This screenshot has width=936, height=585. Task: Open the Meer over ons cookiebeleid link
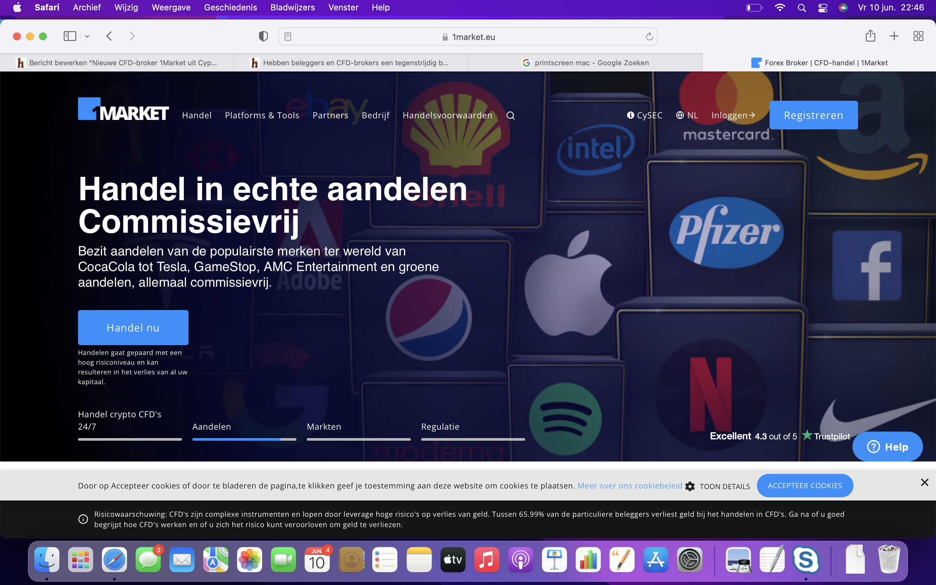coord(630,486)
